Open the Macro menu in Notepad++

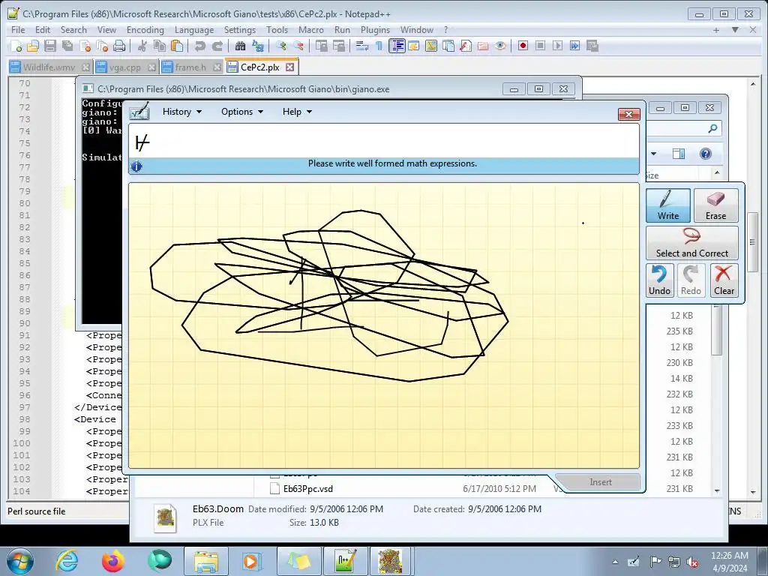(311, 30)
